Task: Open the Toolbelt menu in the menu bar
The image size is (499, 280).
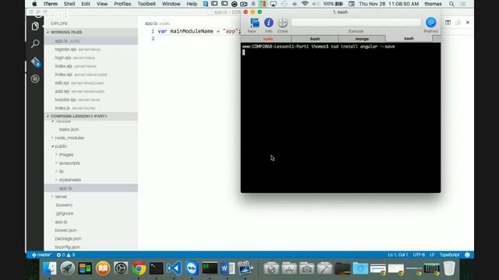Action: pos(147,4)
